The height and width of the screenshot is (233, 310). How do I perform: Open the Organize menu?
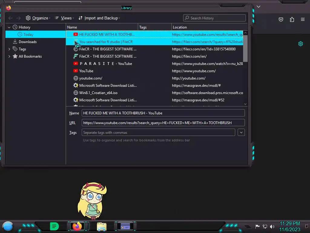click(38, 18)
